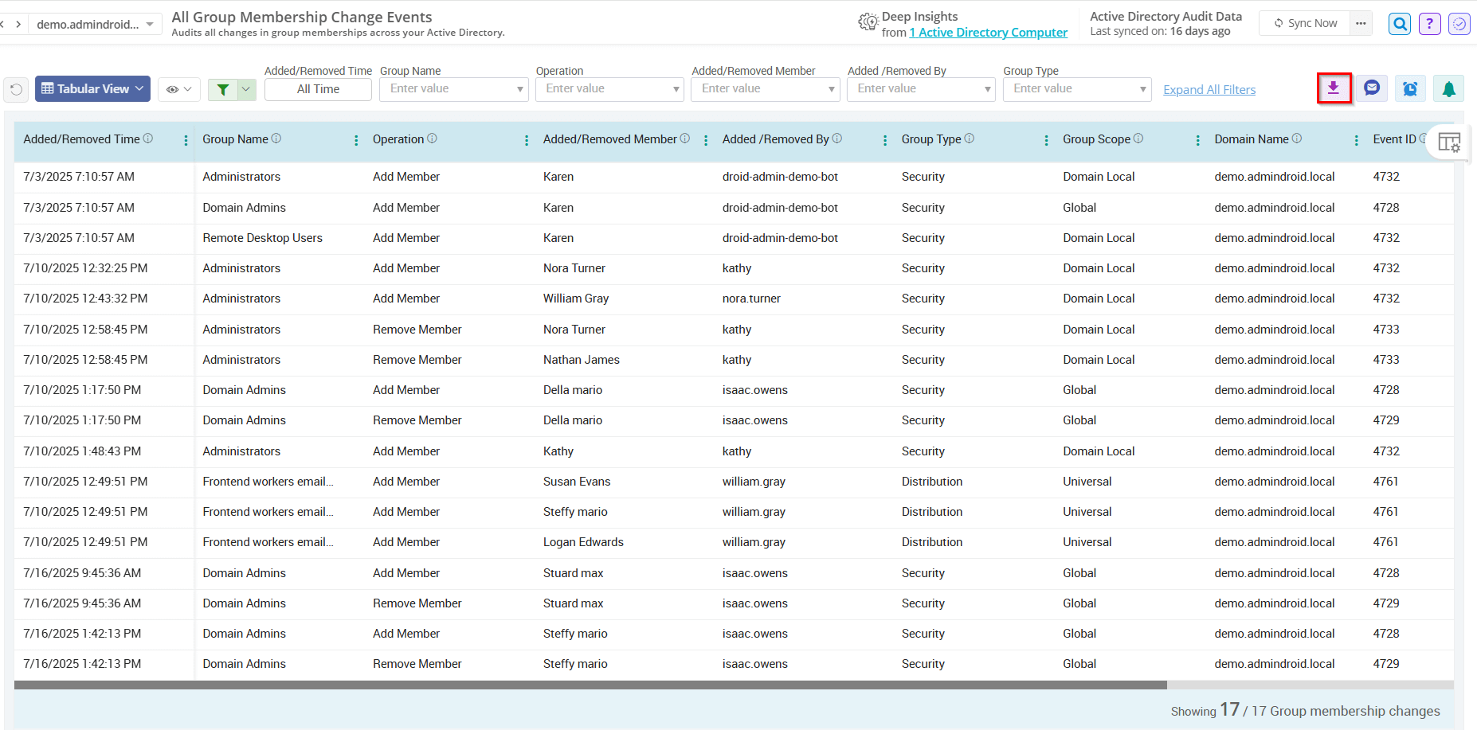Open the schedule report alarm icon
Image resolution: width=1477 pixels, height=730 pixels.
1410,88
